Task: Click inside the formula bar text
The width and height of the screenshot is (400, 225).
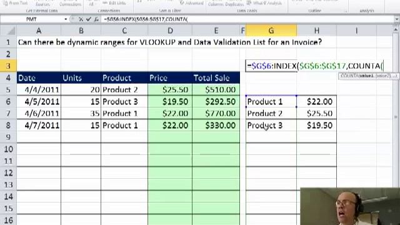Action: click(x=146, y=19)
